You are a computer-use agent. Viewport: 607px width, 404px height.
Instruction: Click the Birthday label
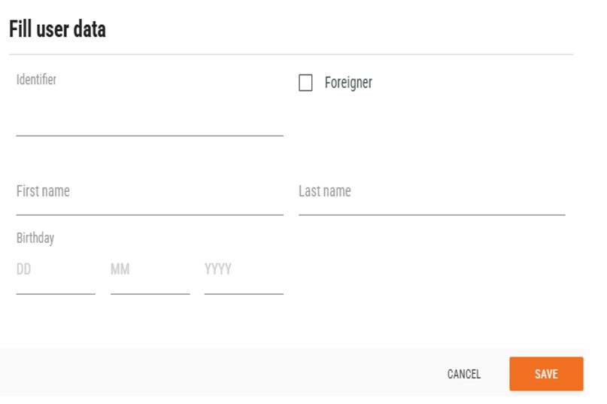click(x=35, y=238)
